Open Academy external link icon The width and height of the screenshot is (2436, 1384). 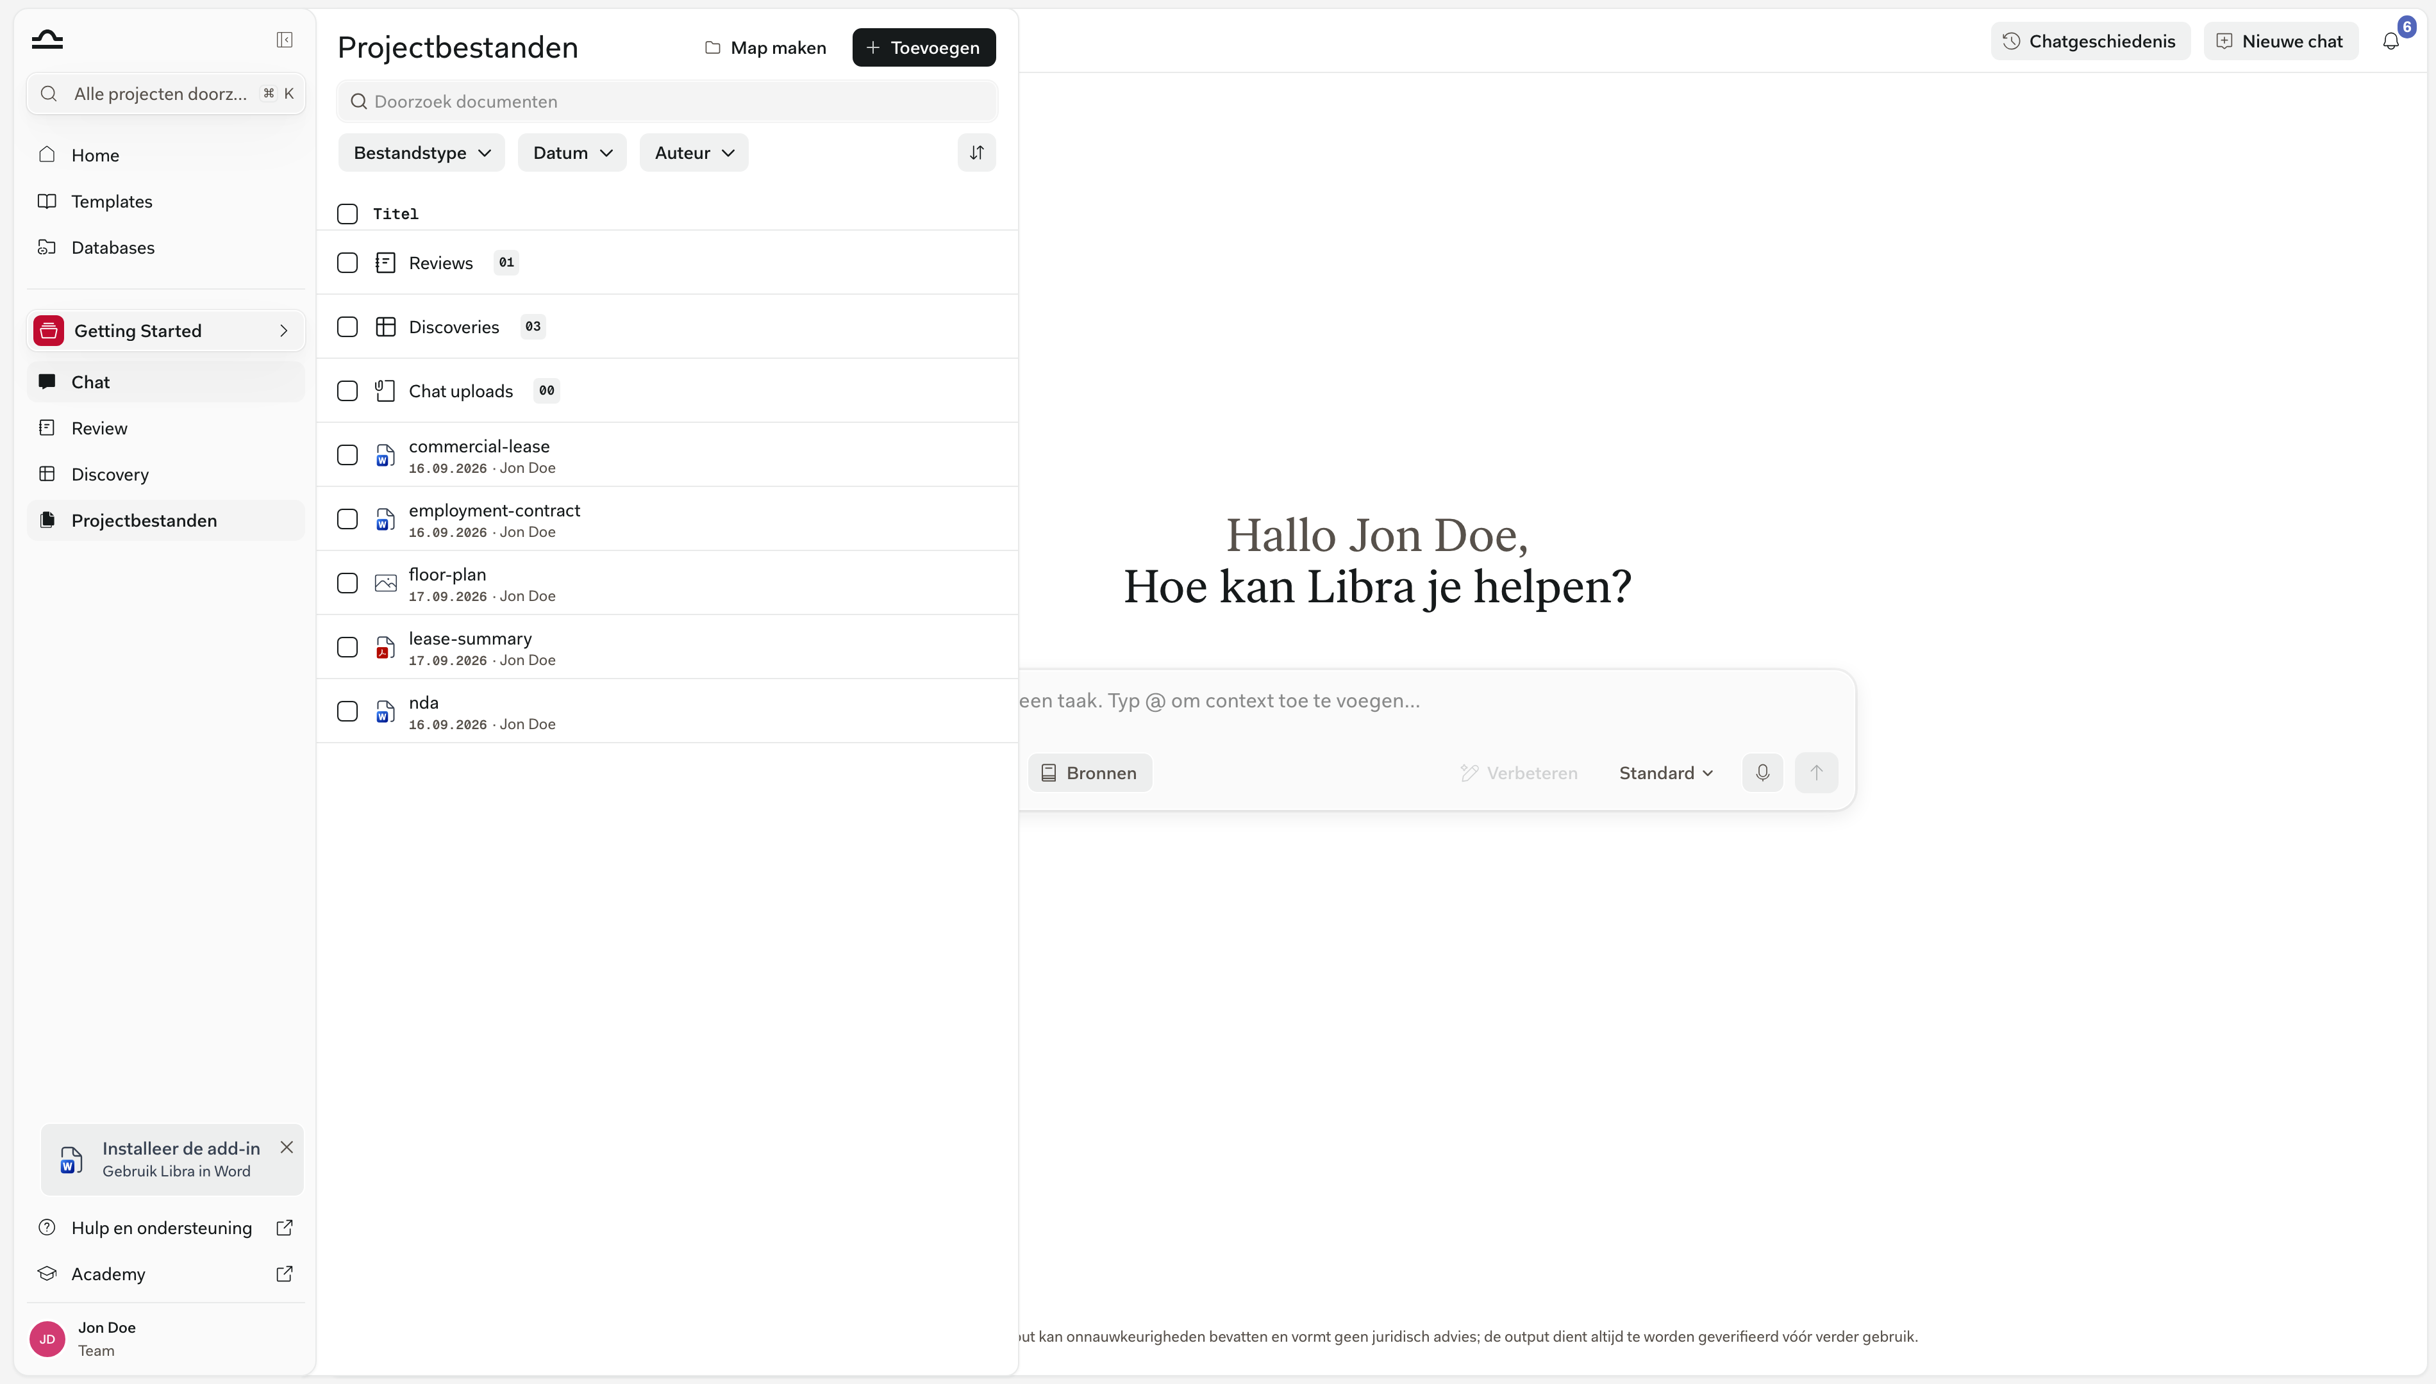(x=284, y=1273)
